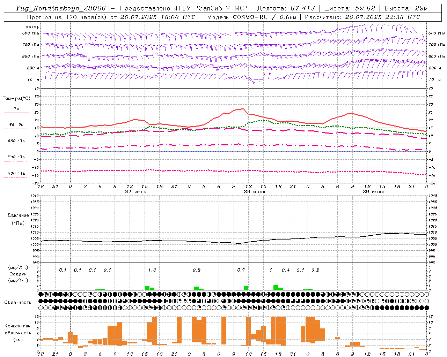Select the "Долгота: 67.413" header value

pos(286,8)
